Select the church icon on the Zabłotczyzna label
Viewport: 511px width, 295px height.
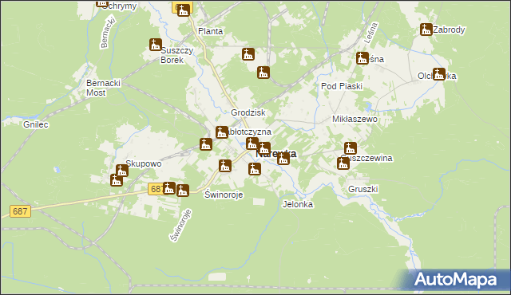click(x=222, y=132)
